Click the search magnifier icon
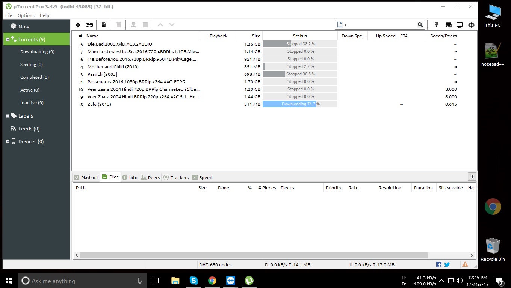 tap(420, 25)
